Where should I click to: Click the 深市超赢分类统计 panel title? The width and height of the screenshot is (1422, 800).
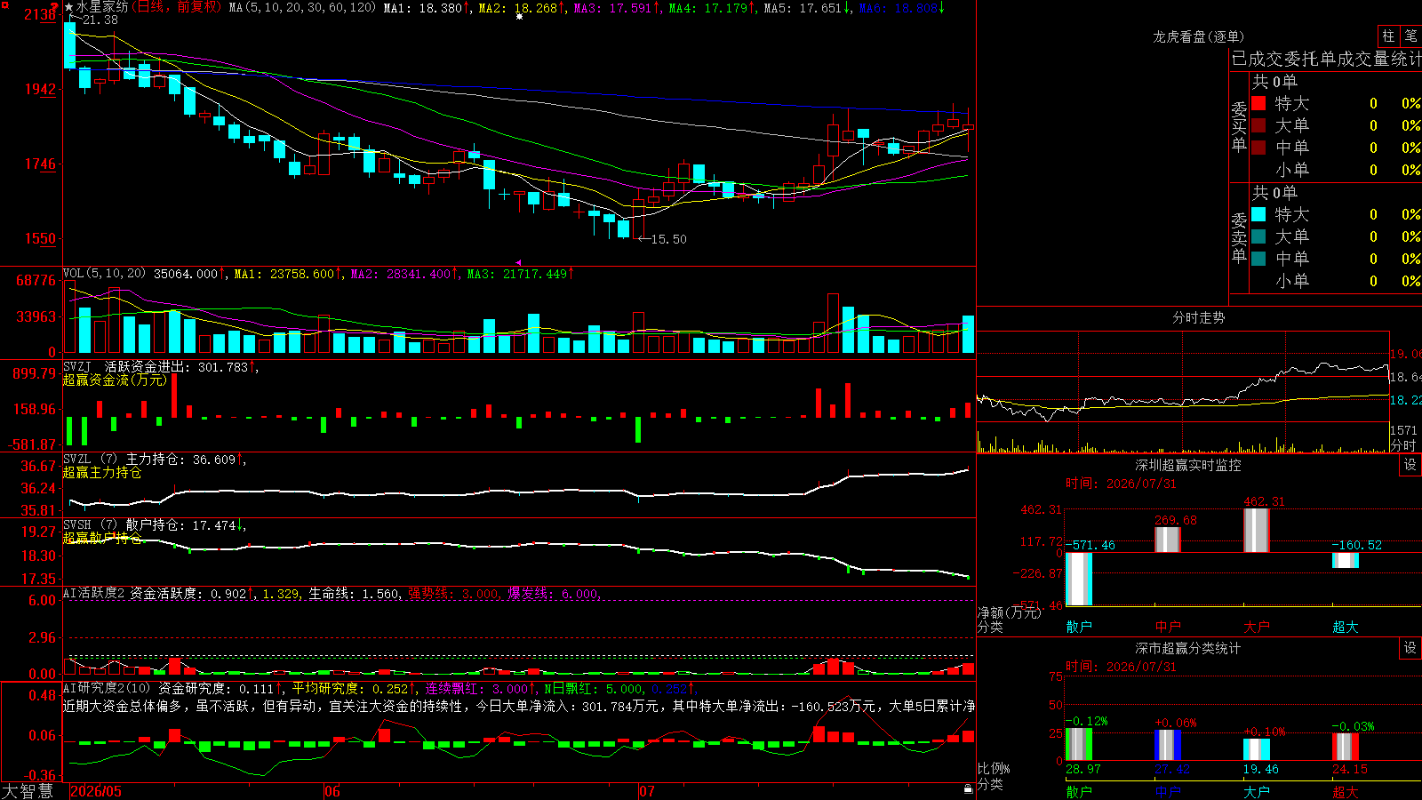pyautogui.click(x=1188, y=648)
